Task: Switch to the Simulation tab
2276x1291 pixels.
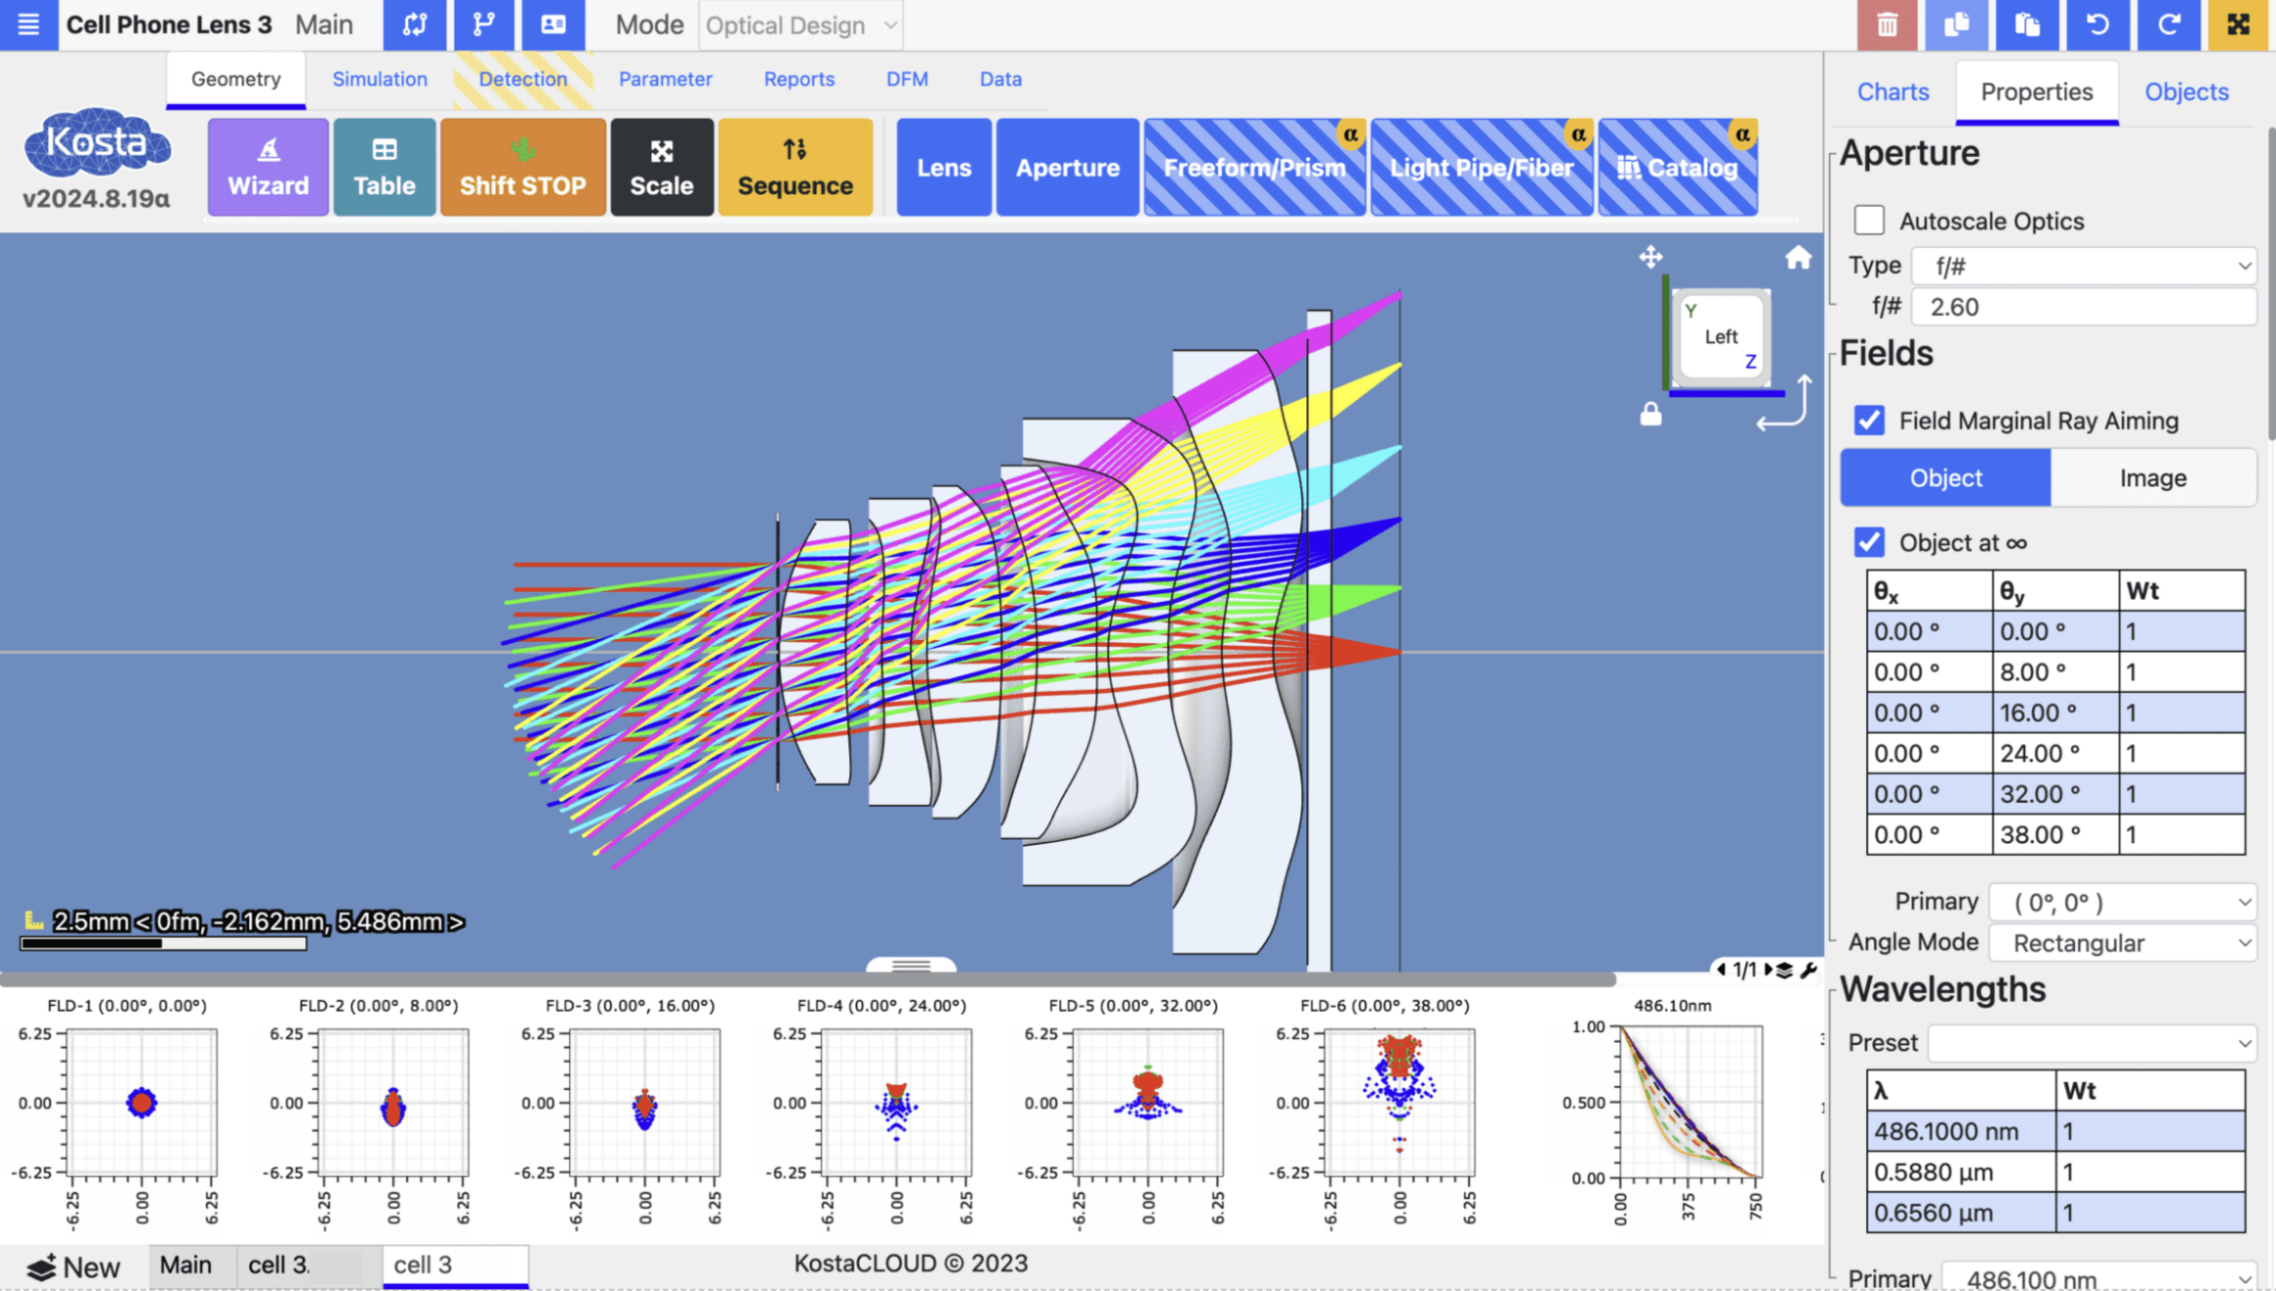Action: (379, 79)
